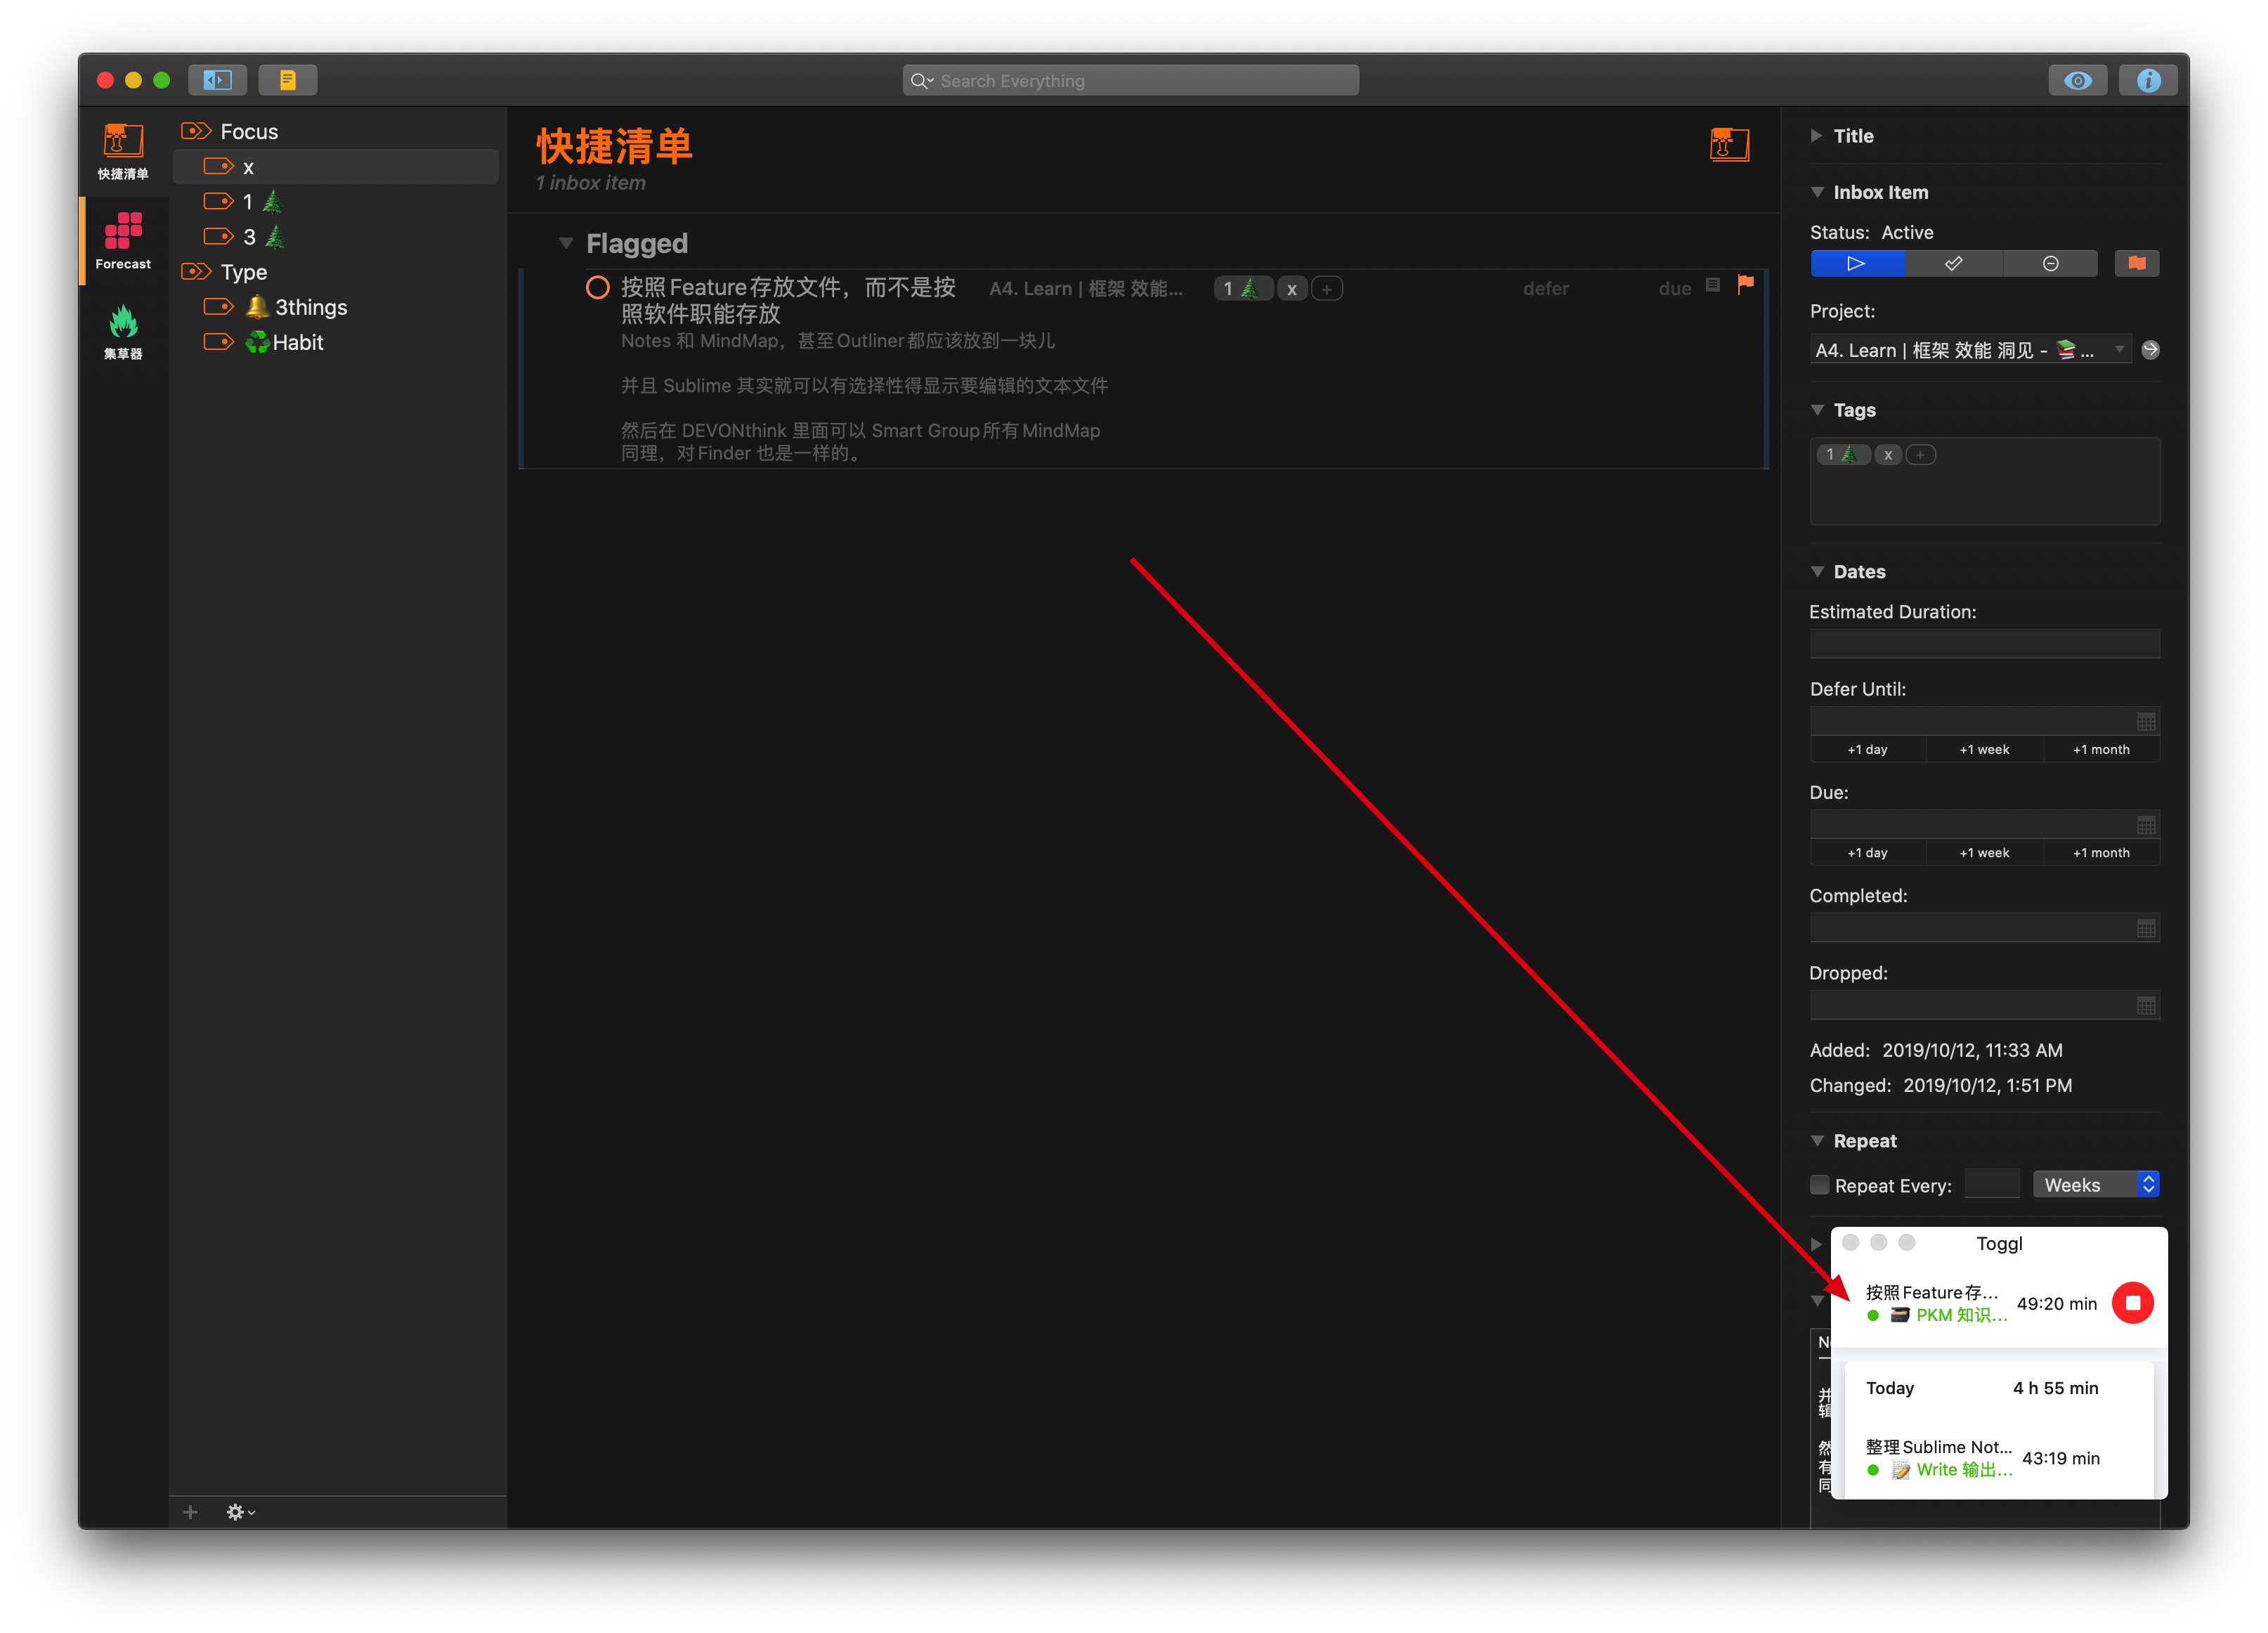2268x1633 pixels.
Task: Click +1 week under Defer Until
Action: pos(1984,749)
